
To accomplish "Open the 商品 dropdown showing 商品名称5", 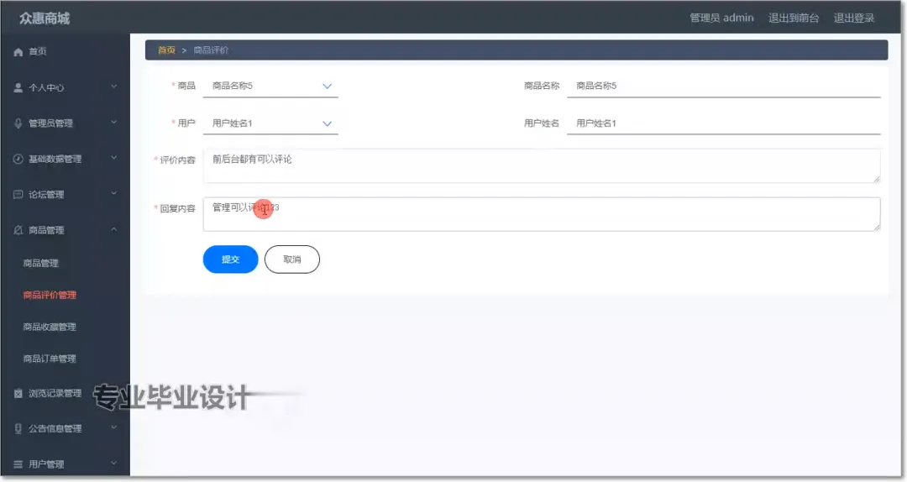I will (x=270, y=86).
